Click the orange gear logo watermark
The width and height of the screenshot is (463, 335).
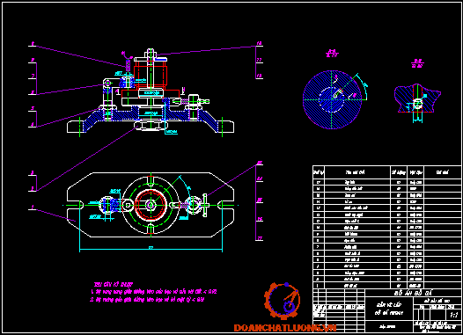coord(282,301)
